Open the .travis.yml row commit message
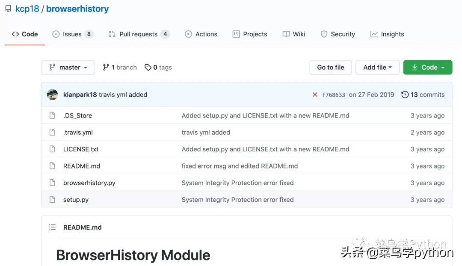The height and width of the screenshot is (266, 462). coord(206,132)
